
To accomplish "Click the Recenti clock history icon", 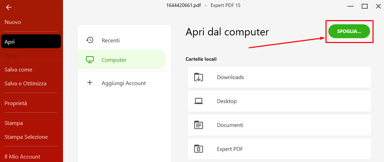I will pyautogui.click(x=90, y=40).
